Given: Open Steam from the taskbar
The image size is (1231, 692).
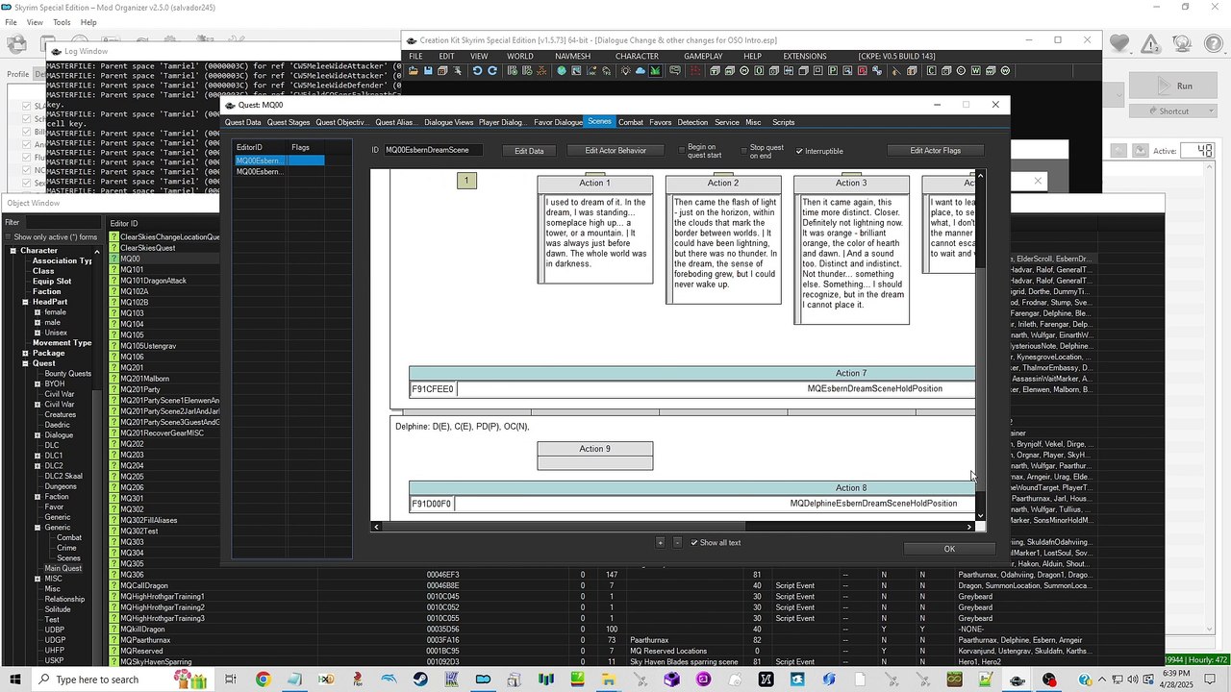Looking at the screenshot, I should click(420, 680).
